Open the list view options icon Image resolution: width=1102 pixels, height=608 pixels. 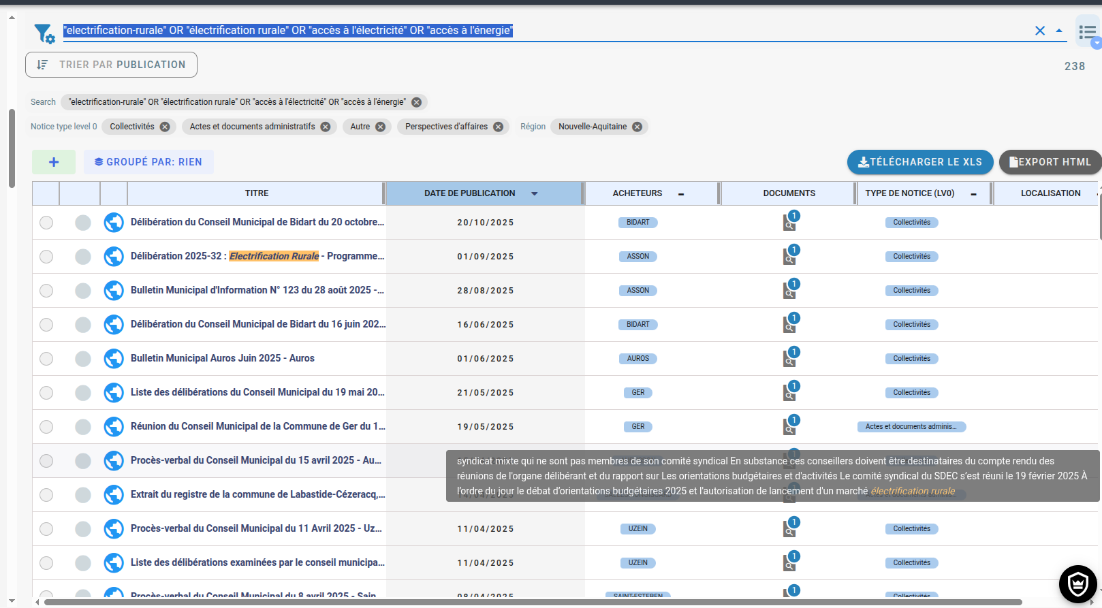pos(1088,32)
